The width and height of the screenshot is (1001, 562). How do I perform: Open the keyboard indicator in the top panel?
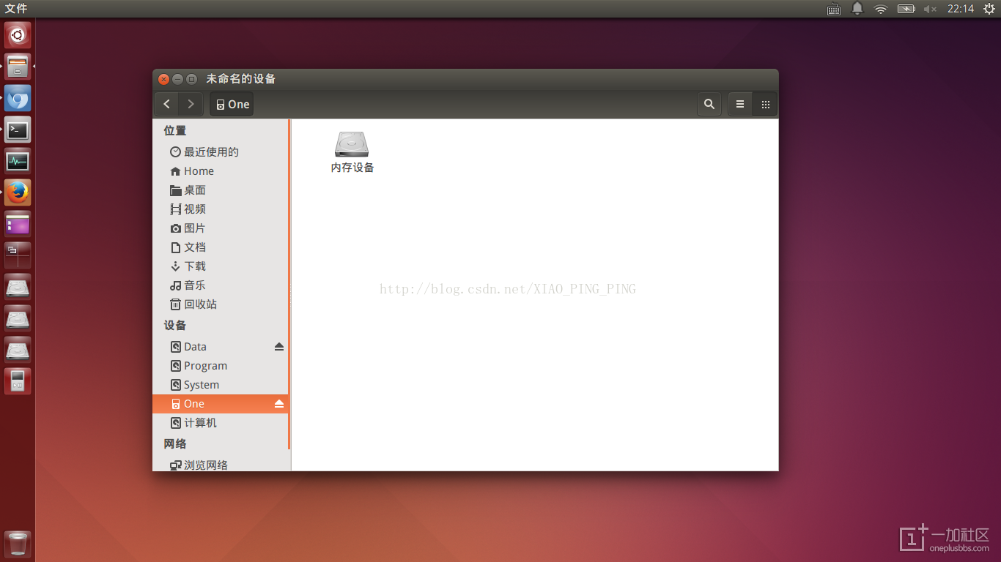[834, 9]
